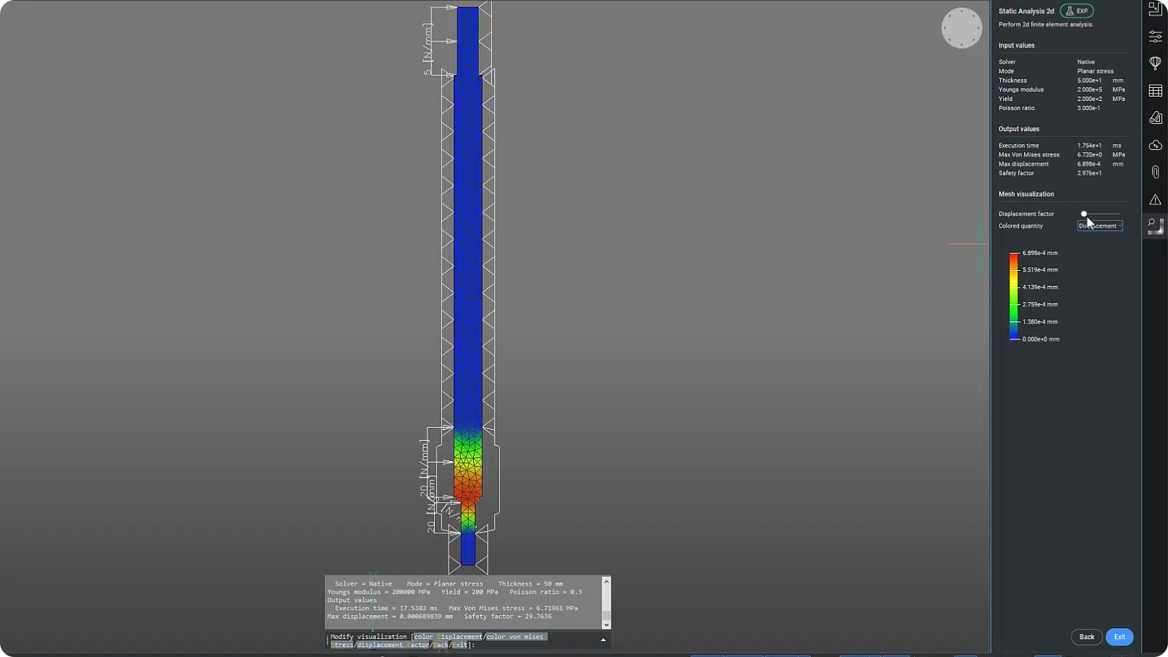The height and width of the screenshot is (657, 1168).
Task: Click the Displacement factor slider handle
Action: tap(1084, 214)
